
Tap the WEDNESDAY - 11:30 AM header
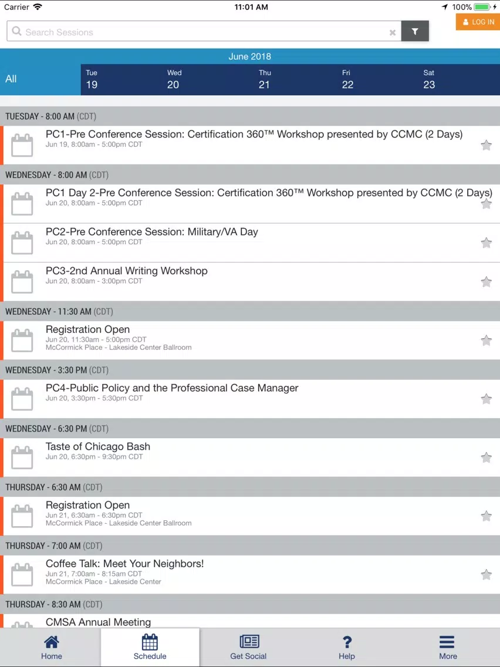[x=250, y=311]
